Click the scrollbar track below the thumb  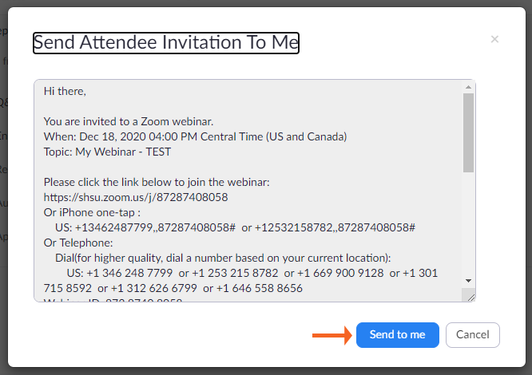(469, 231)
